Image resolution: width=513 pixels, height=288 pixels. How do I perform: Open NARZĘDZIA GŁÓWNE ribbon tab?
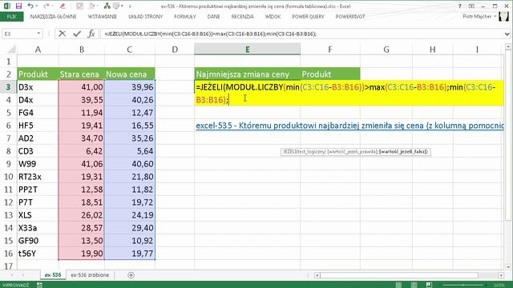[x=53, y=16]
